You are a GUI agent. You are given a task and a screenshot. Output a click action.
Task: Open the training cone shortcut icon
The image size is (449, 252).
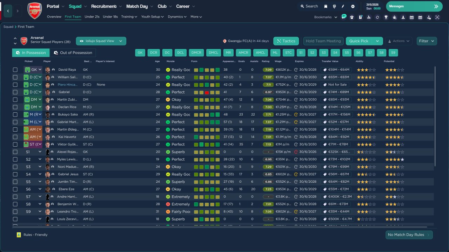[x=403, y=17]
